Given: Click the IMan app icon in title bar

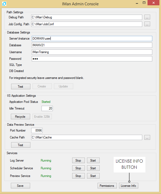Looking at the screenshot, I should pyautogui.click(x=4, y=4).
